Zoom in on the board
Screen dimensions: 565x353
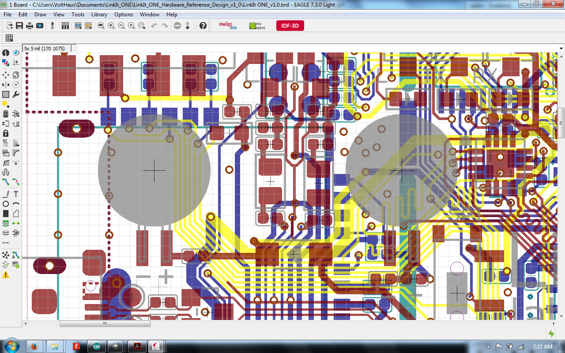[111, 26]
